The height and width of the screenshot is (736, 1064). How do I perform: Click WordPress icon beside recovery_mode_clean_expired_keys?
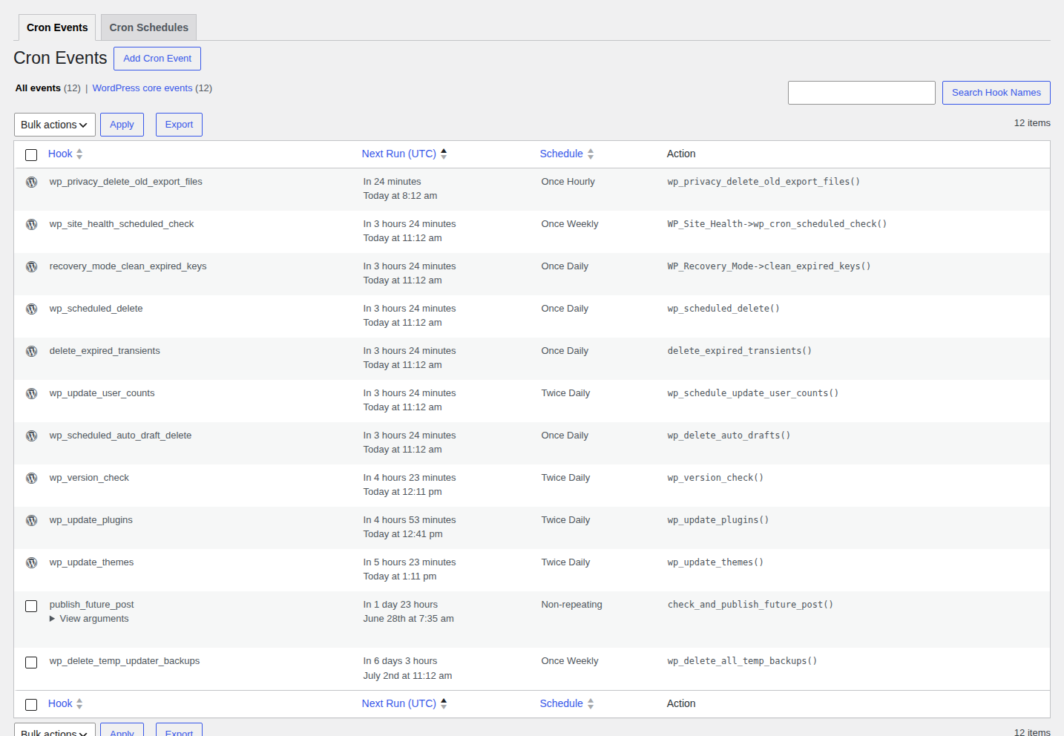(x=31, y=266)
